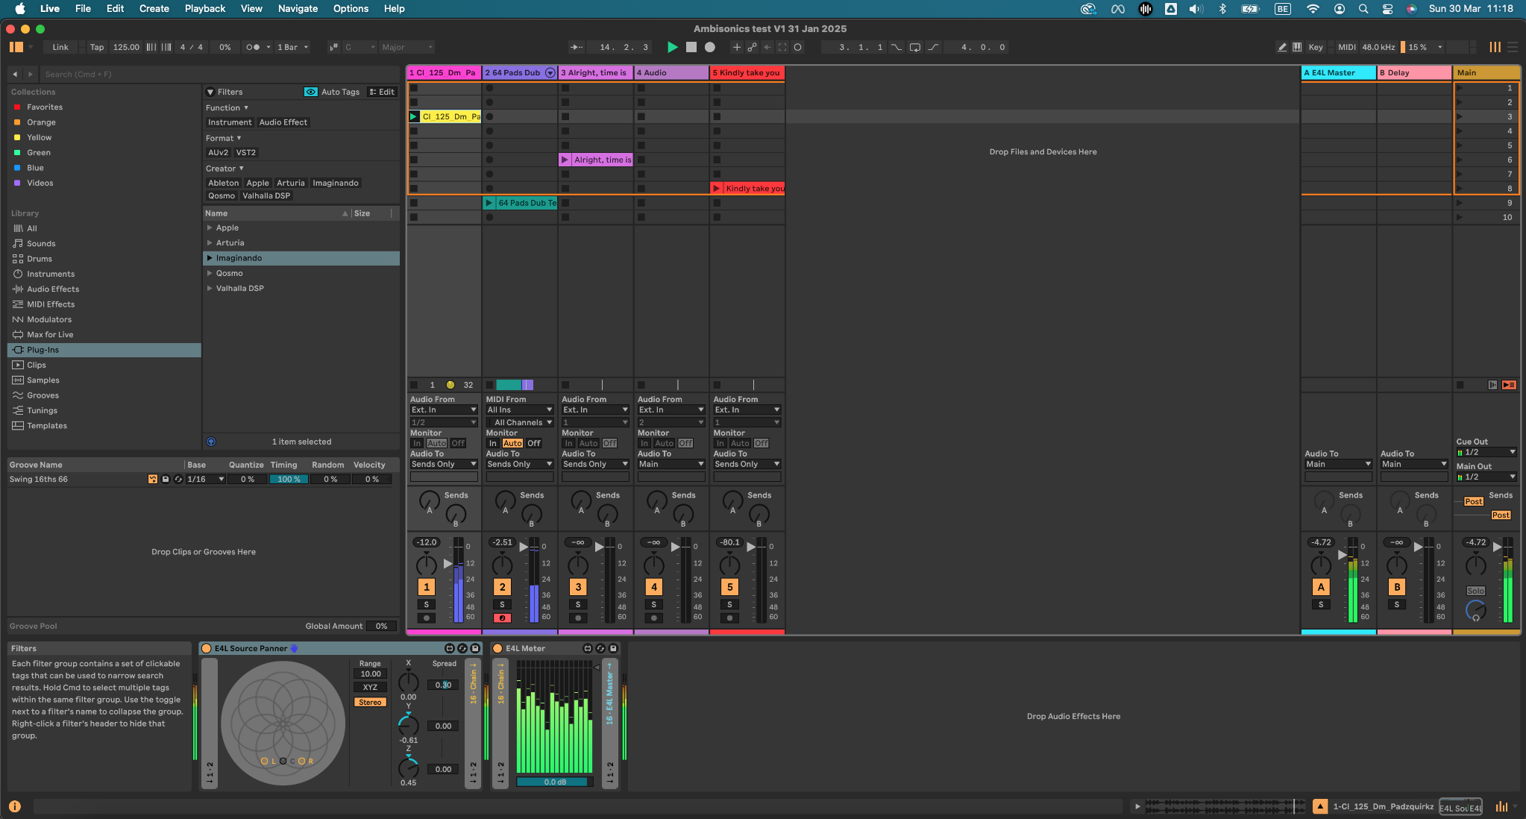Enable the Loop switch icon
The width and height of the screenshot is (1526, 819).
915,47
